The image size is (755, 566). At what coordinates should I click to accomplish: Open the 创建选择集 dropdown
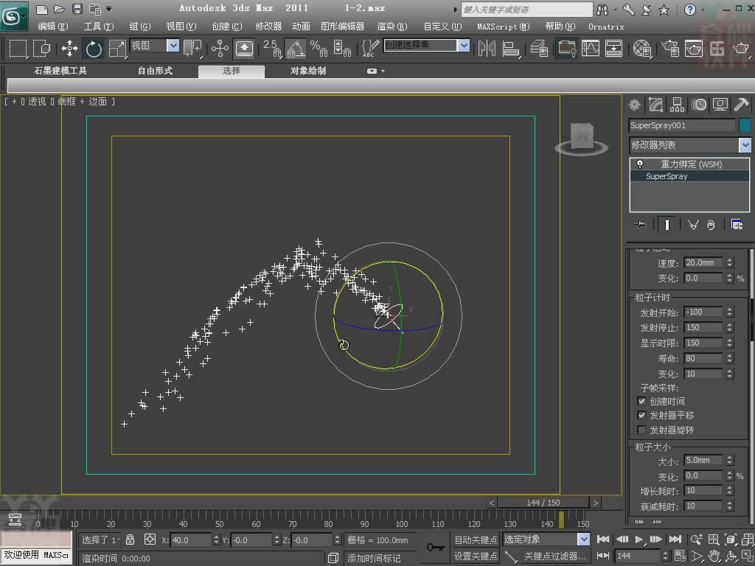pos(464,46)
